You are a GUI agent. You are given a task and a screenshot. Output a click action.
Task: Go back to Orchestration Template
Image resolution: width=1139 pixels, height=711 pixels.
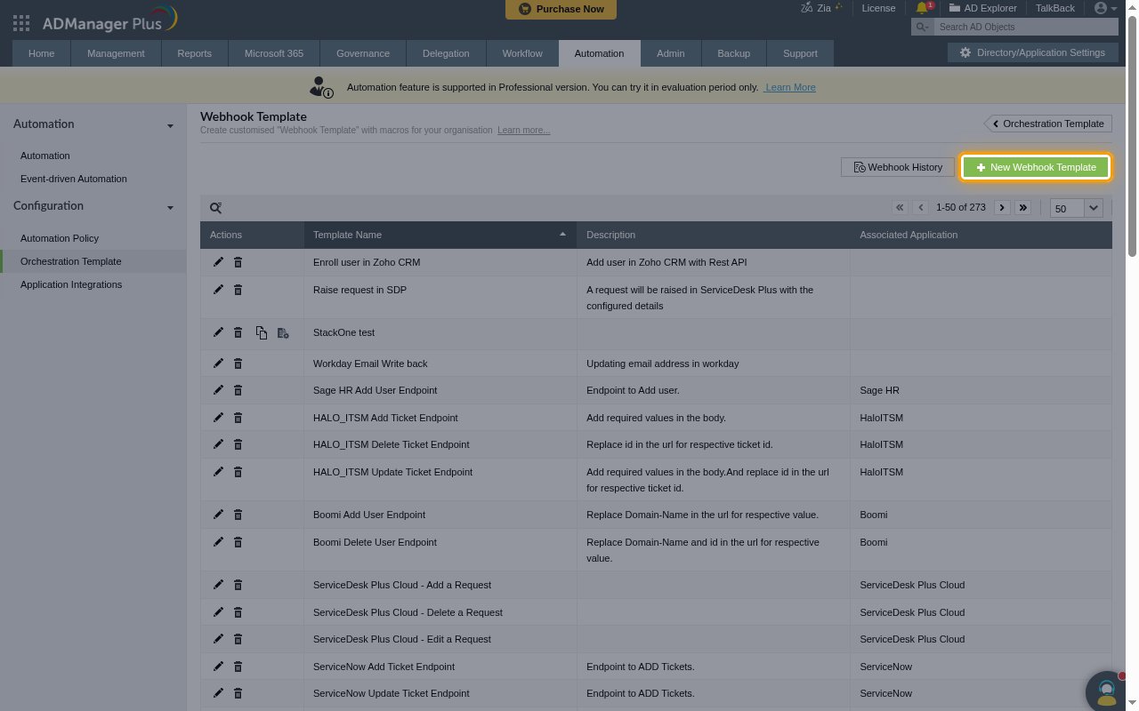coord(1047,124)
